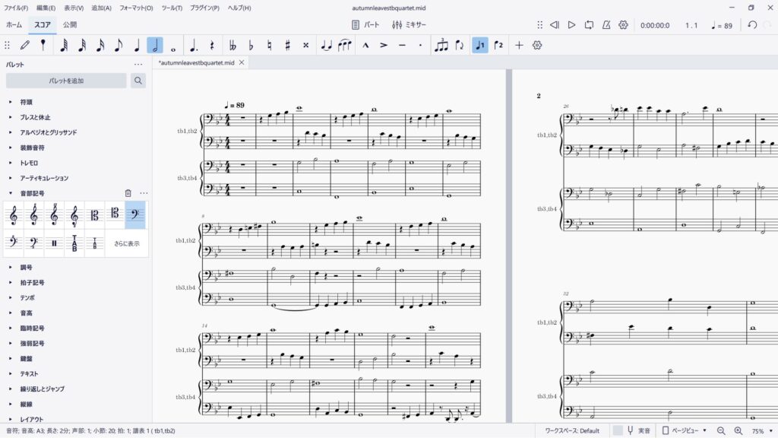Switch to the 公開 tab
Image resolution: width=778 pixels, height=438 pixels.
coord(70,25)
